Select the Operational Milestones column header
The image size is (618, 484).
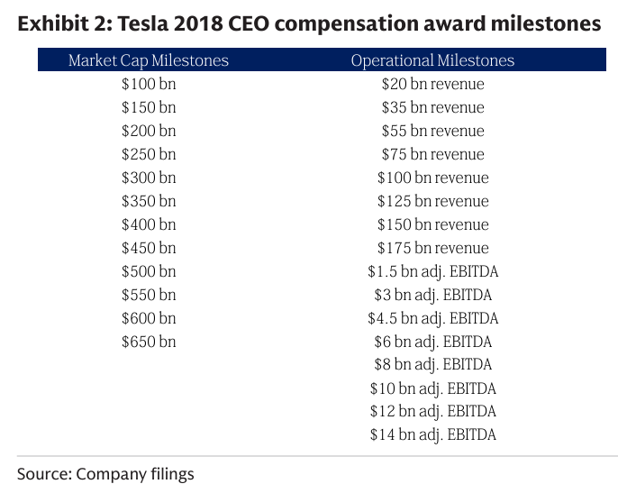click(x=432, y=61)
